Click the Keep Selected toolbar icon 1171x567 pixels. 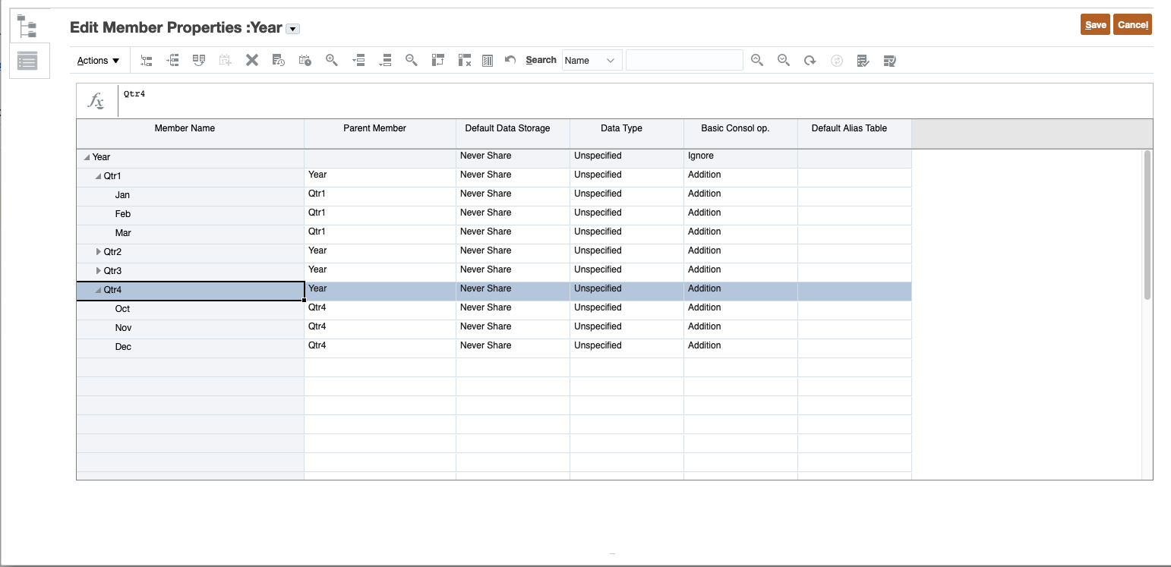coord(437,61)
